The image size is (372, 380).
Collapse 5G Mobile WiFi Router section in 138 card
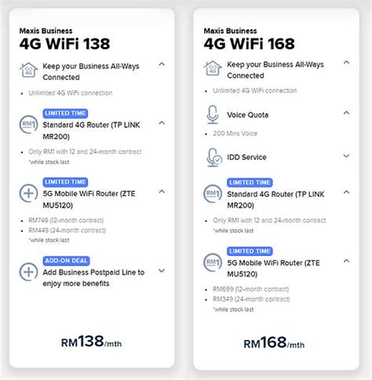click(162, 192)
